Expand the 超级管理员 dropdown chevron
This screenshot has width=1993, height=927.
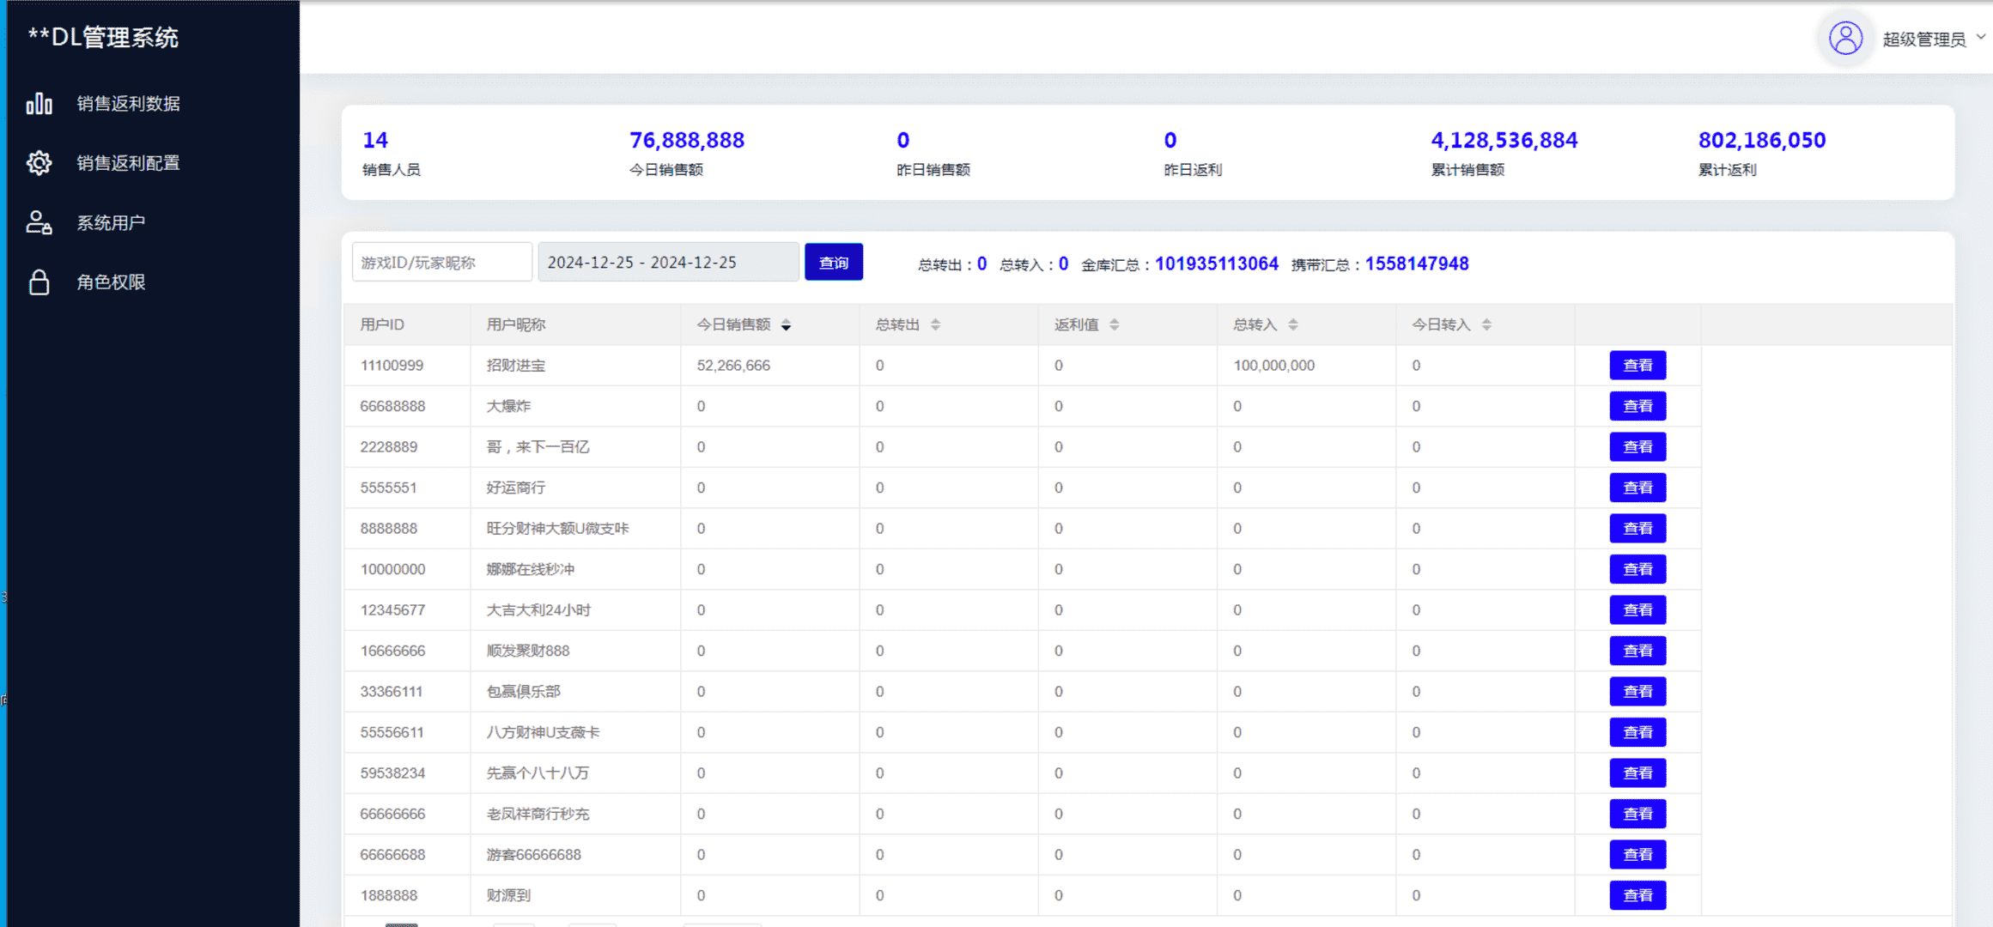[1980, 38]
